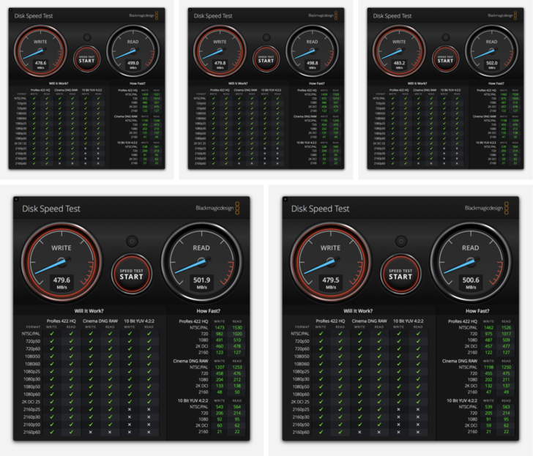Open settings gear in the 479.5 write window
533x456 pixels.
tap(401, 242)
